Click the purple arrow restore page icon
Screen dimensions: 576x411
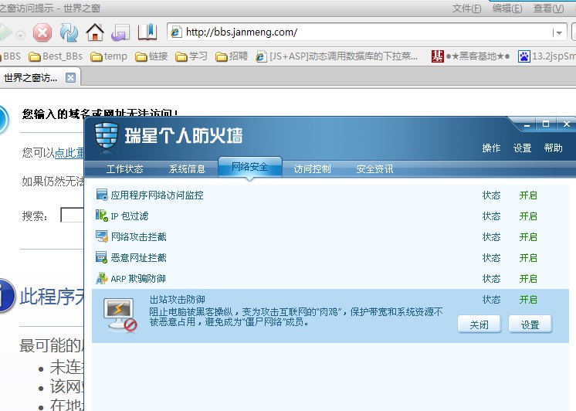[121, 32]
